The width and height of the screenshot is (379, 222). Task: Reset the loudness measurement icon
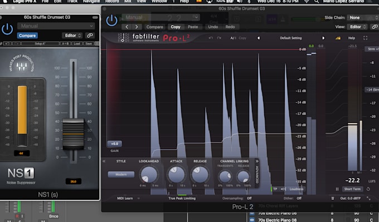pos(368,189)
